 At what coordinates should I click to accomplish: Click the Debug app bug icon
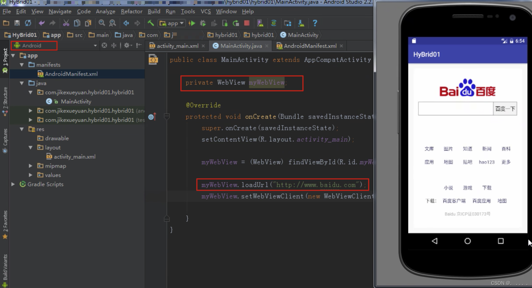pos(203,23)
